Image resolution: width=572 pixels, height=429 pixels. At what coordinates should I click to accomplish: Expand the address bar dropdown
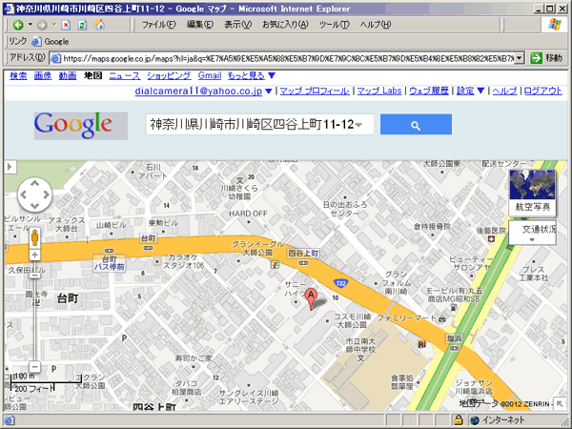(x=520, y=58)
